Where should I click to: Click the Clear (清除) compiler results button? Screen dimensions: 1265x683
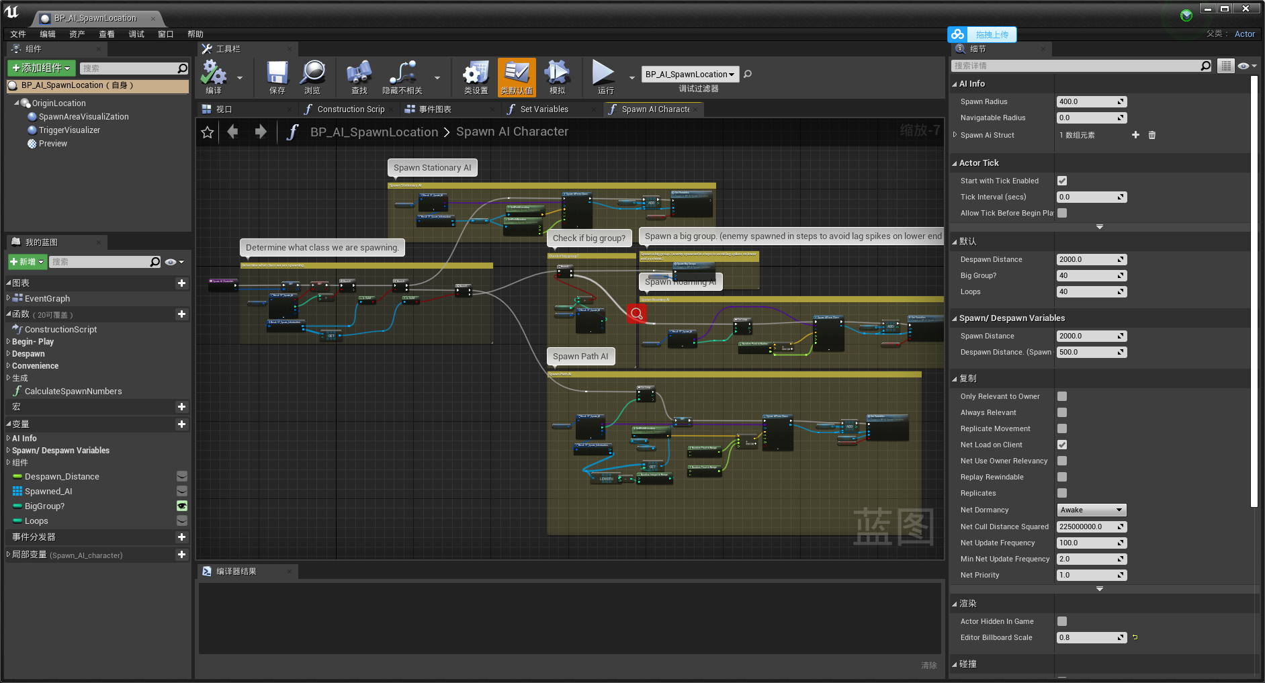(x=929, y=666)
